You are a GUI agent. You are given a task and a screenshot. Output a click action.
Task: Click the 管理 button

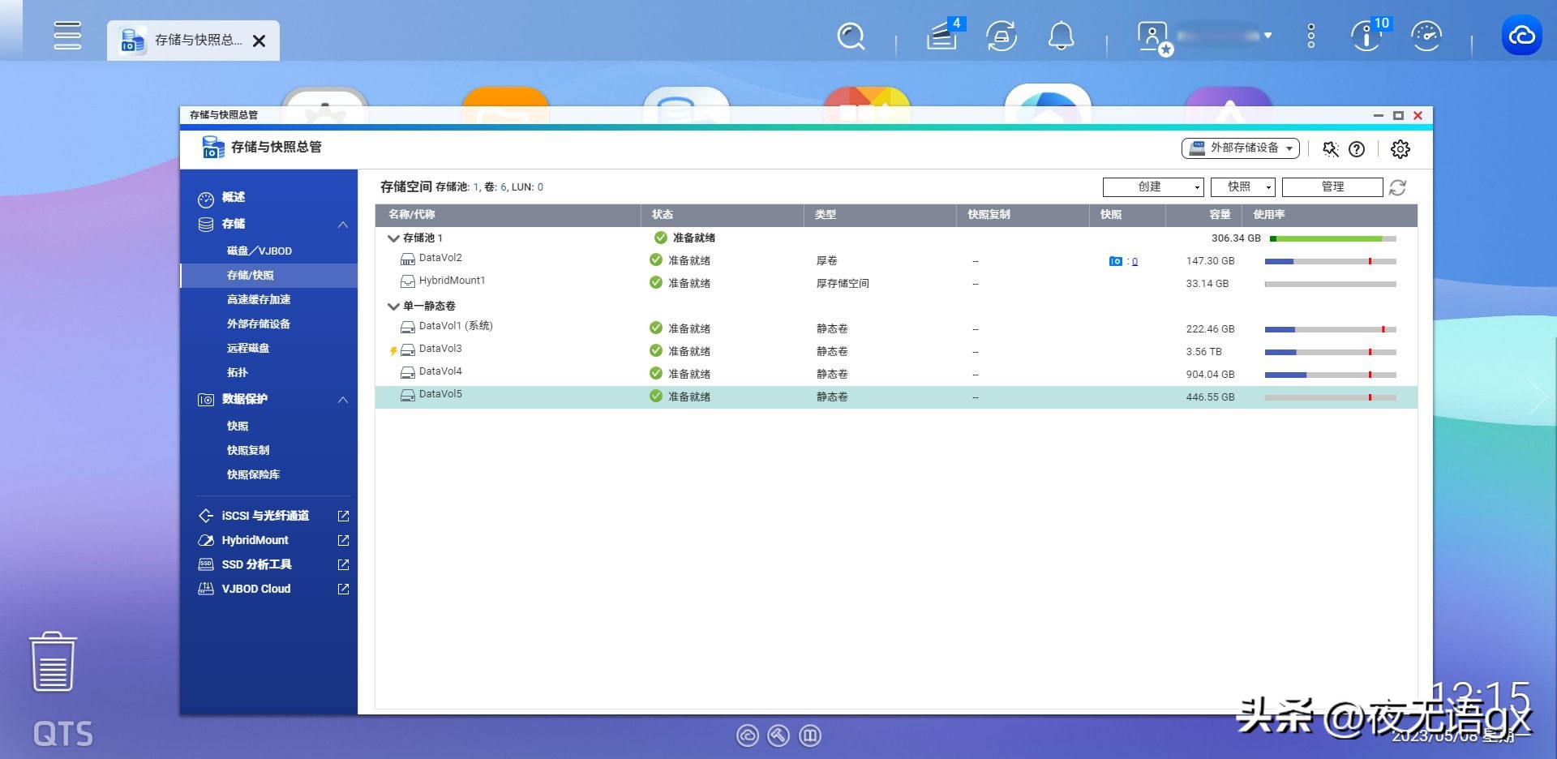pos(1332,187)
